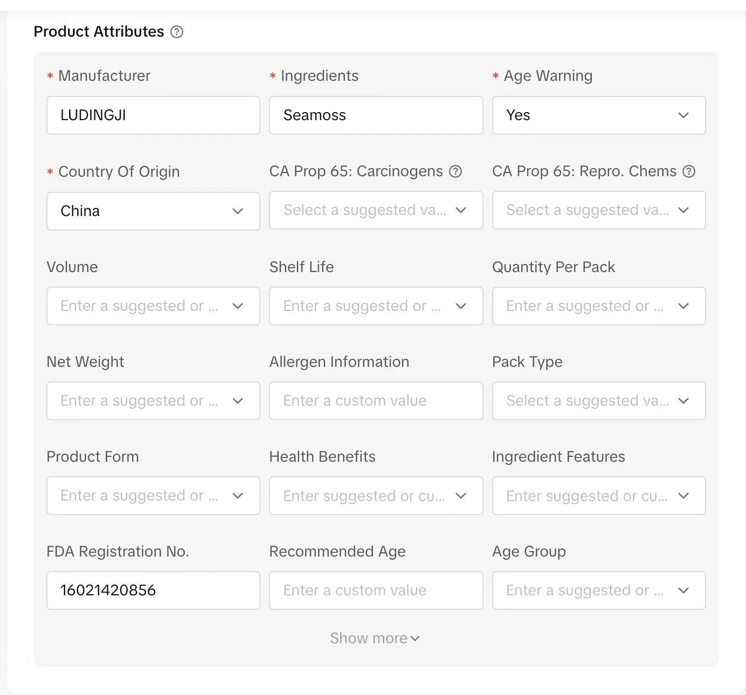Expand the CA Prop 65 Repro. Chems dropdown
746x695 pixels.
click(x=598, y=210)
